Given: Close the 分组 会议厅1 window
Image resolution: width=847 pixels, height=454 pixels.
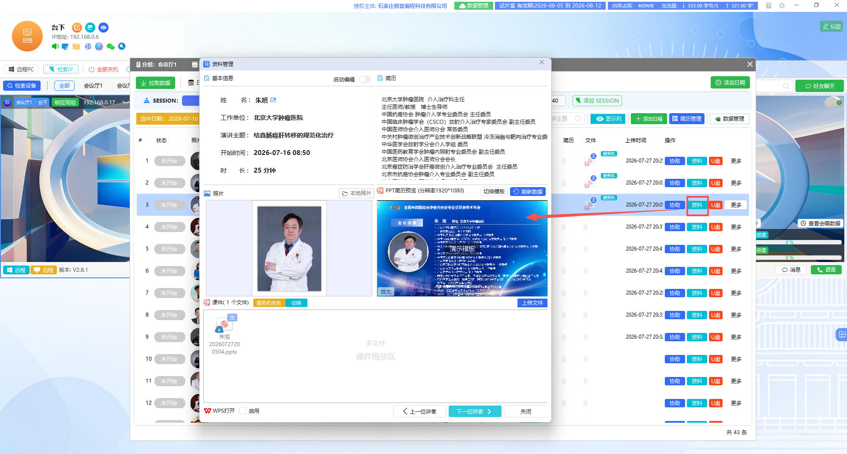Looking at the screenshot, I should (x=750, y=64).
